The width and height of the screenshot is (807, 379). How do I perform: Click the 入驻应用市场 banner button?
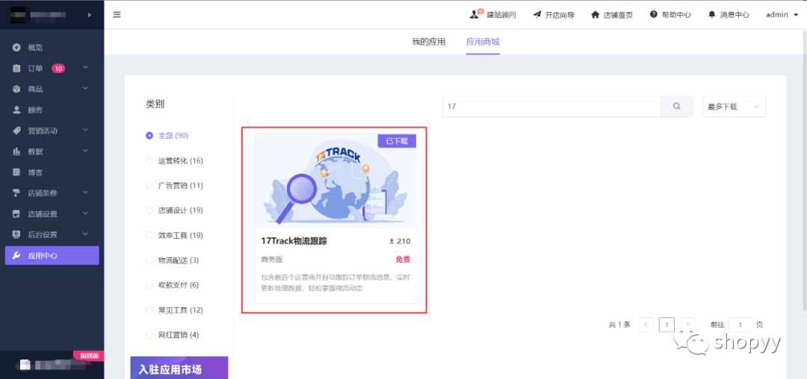click(x=179, y=368)
